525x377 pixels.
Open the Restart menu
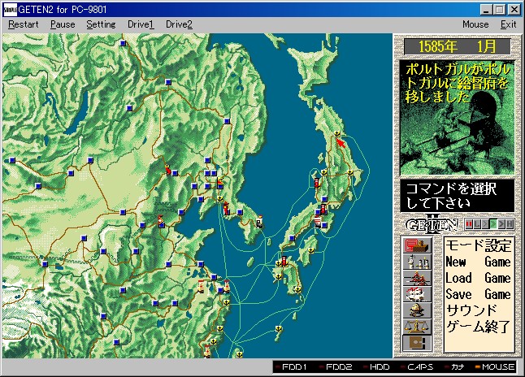pos(24,24)
